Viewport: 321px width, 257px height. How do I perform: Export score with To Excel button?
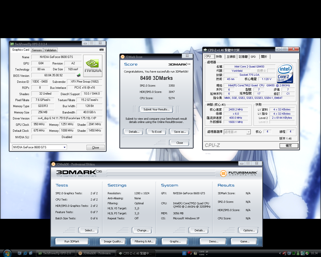pyautogui.click(x=156, y=132)
